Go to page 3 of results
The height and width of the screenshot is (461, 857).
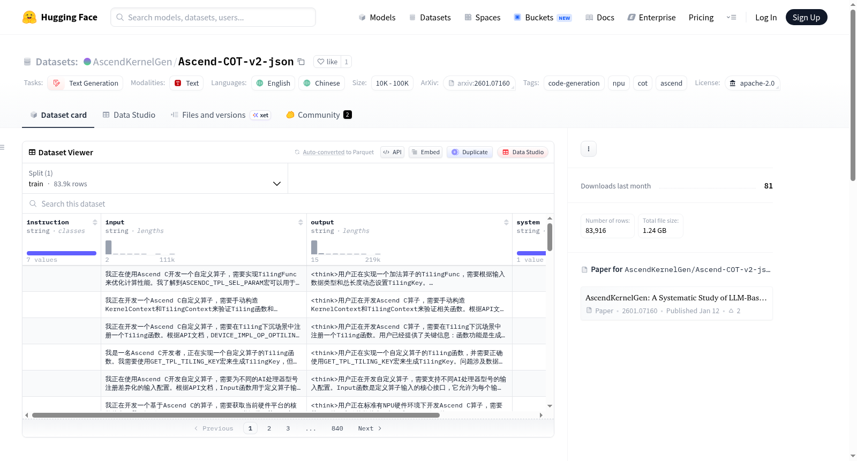[x=288, y=428]
